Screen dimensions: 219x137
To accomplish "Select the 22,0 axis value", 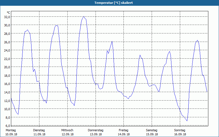I will [x=7, y=59].
